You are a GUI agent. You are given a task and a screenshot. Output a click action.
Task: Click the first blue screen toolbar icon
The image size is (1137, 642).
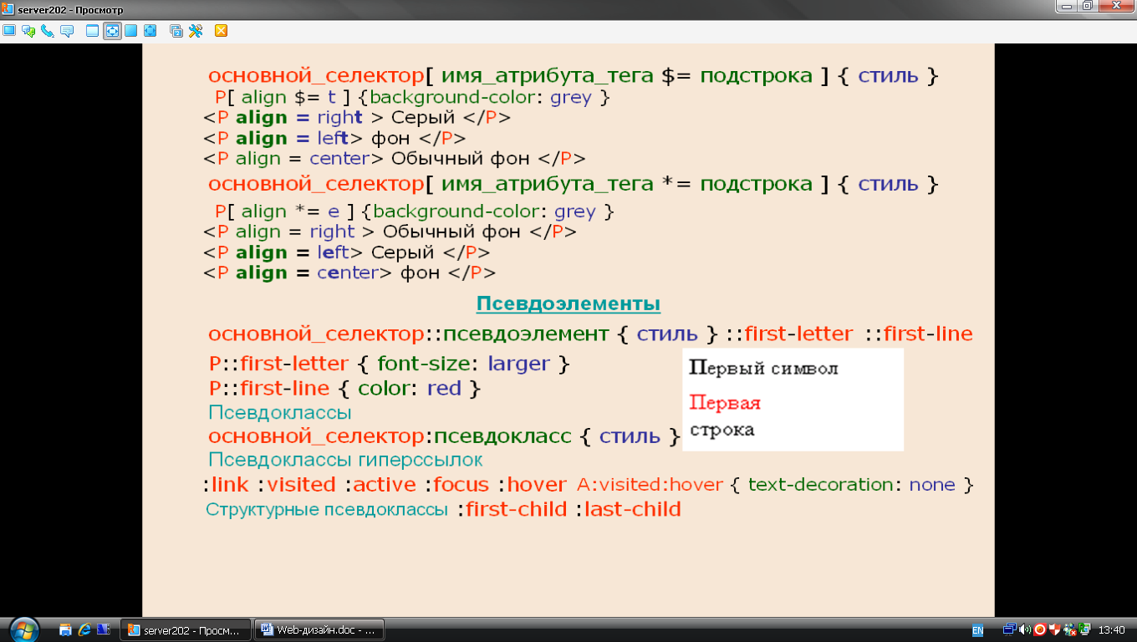9,31
